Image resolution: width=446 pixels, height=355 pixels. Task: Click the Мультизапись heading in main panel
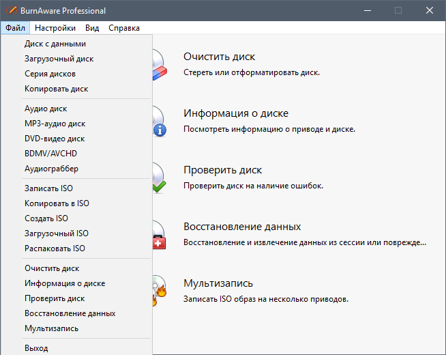218,283
